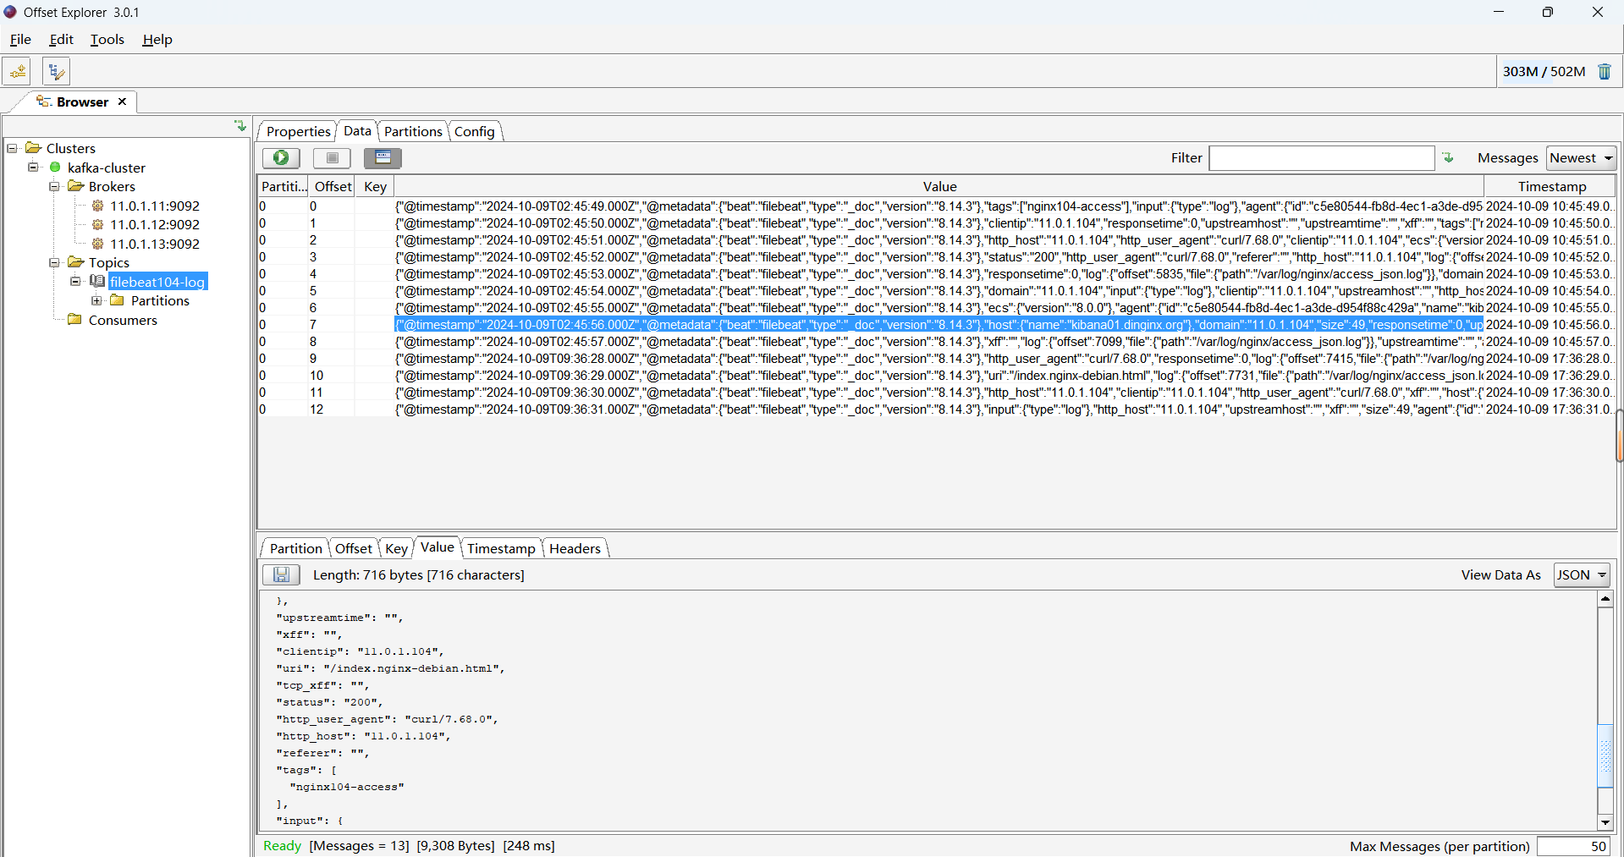Click the refresh tree green arrow icon
The height and width of the screenshot is (857, 1624).
click(240, 126)
